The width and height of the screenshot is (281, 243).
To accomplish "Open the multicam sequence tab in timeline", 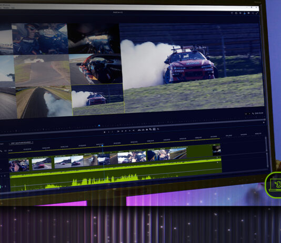I will (x=21, y=143).
